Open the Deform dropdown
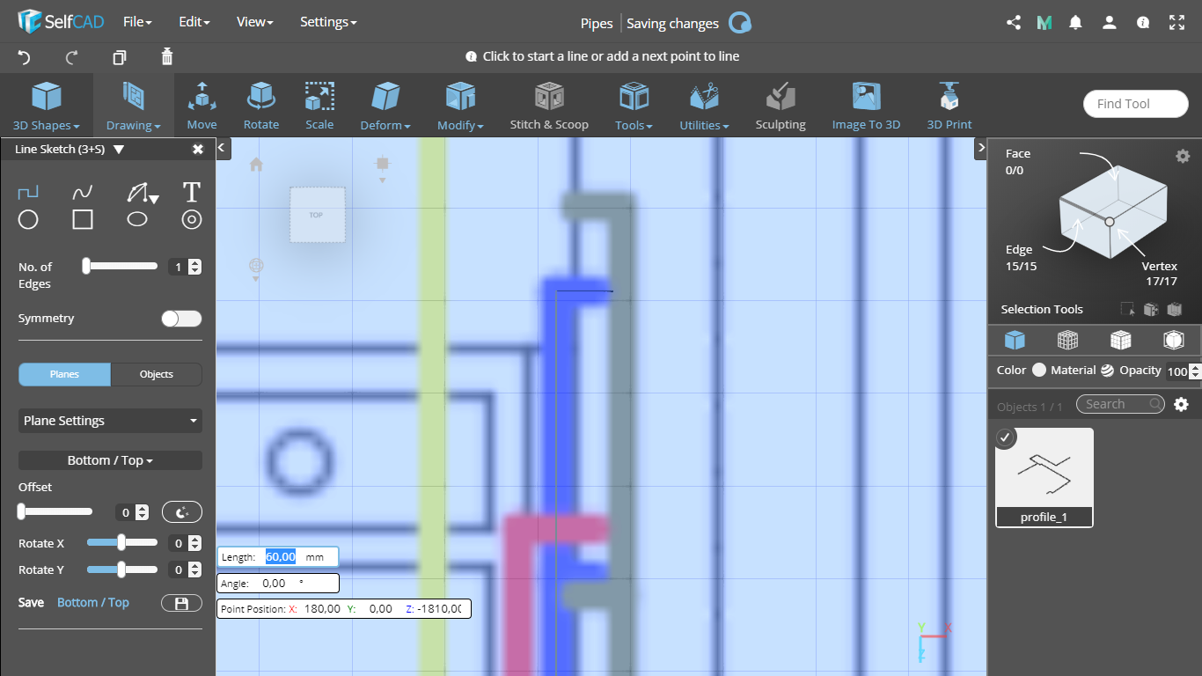 [x=385, y=106]
